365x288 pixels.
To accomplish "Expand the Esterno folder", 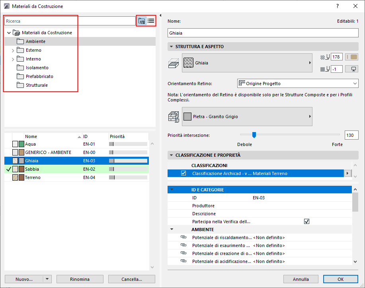I will click(x=13, y=51).
